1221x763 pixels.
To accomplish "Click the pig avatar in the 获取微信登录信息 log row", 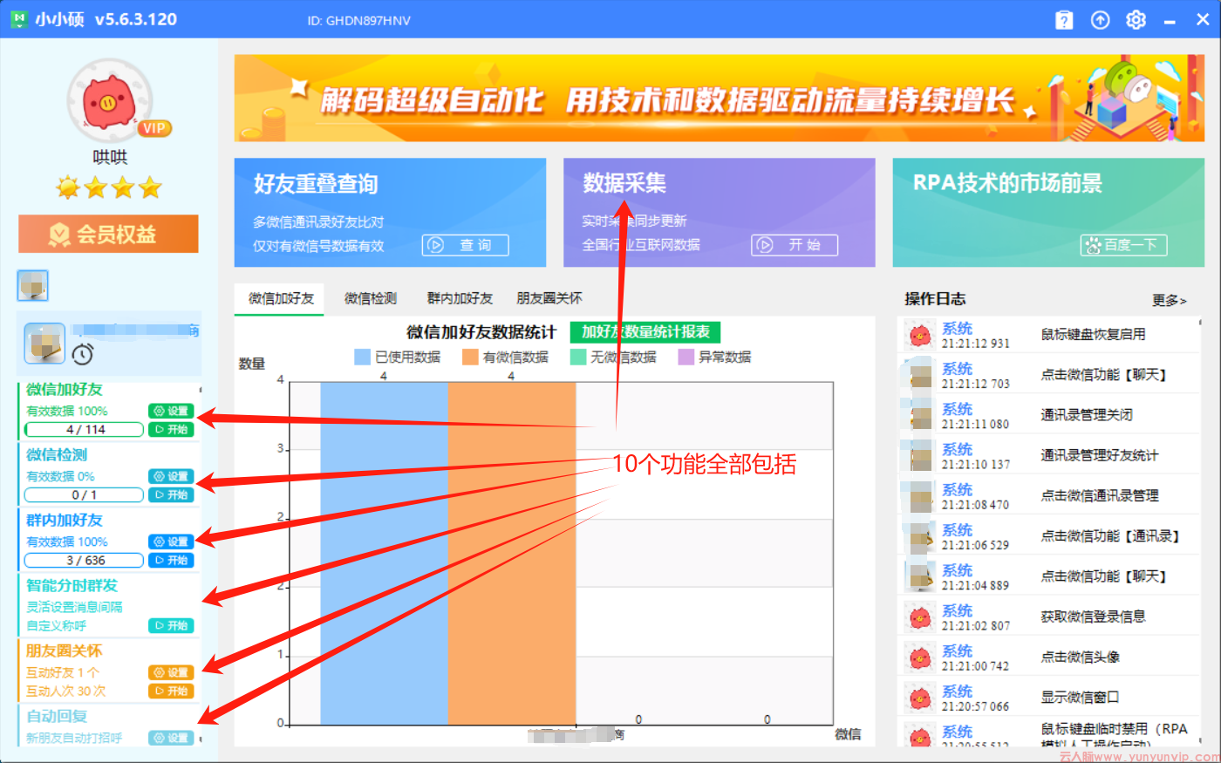I will pyautogui.click(x=919, y=617).
